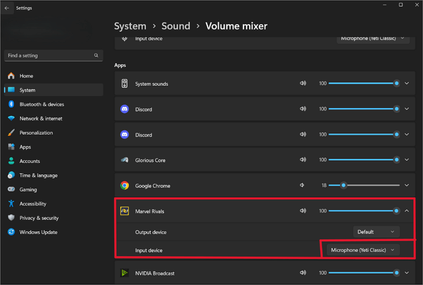Click the back arrow in Settings title bar

coord(7,8)
